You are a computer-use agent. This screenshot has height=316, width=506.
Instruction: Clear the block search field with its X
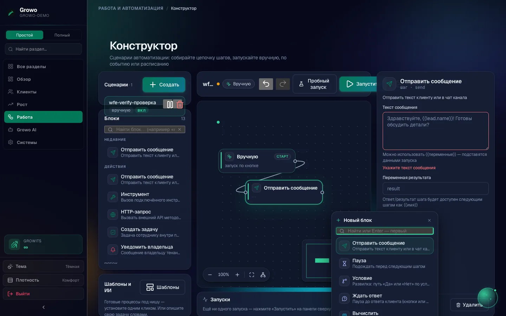(180, 130)
